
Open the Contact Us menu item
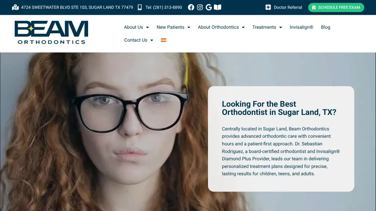[136, 40]
